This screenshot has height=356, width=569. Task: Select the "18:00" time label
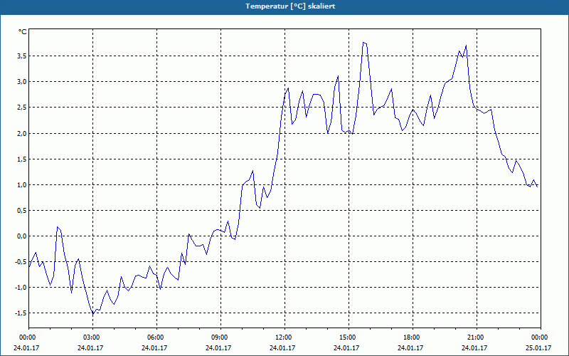pyautogui.click(x=413, y=337)
